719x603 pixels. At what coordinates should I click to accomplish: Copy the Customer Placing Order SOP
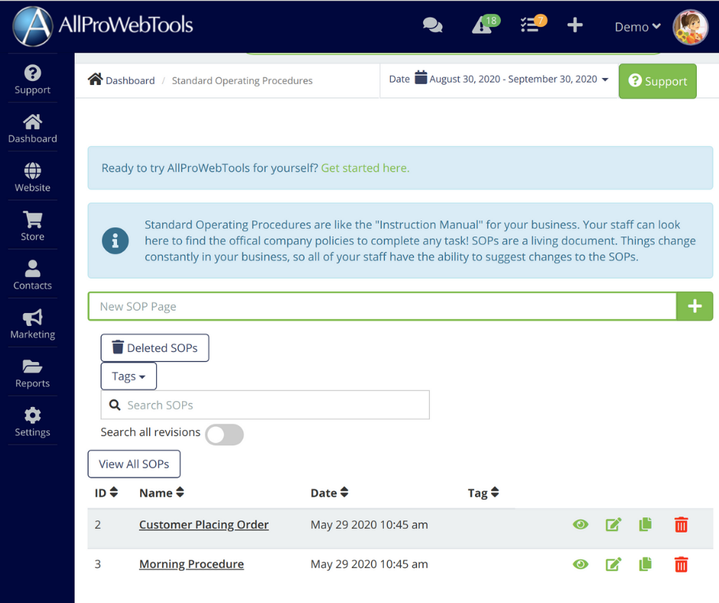[645, 524]
